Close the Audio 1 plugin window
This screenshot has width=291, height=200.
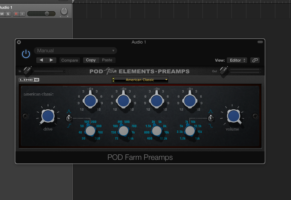coord(19,42)
